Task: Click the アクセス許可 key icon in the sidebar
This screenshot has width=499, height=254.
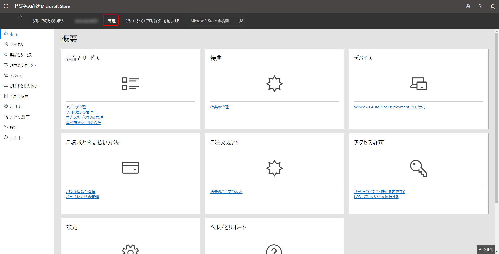Action: coord(6,117)
